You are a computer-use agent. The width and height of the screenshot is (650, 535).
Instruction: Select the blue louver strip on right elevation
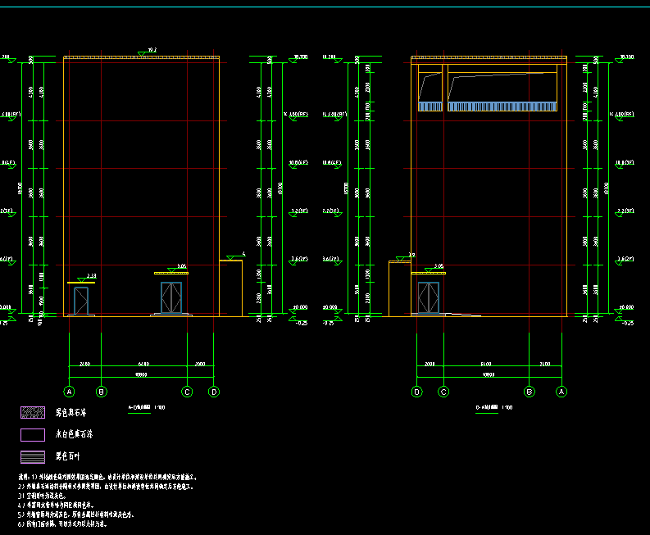click(502, 107)
